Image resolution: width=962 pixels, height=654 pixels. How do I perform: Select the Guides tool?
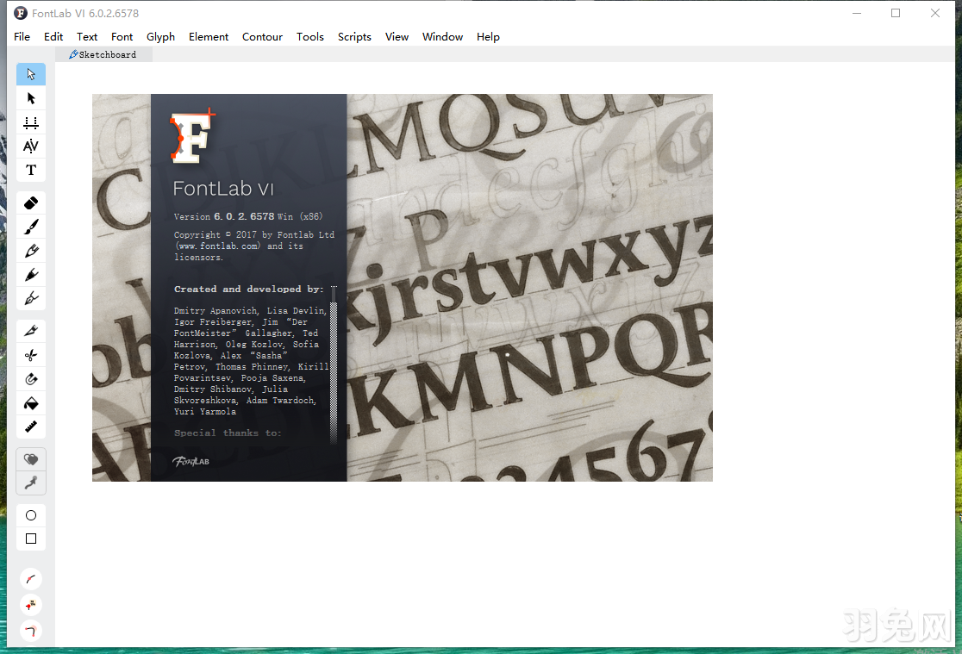point(31,122)
